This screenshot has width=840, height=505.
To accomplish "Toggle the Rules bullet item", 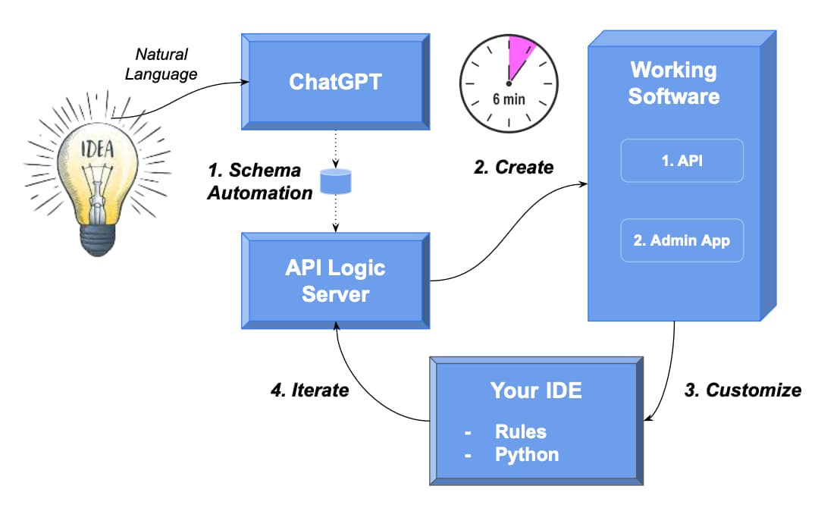I will 521,431.
